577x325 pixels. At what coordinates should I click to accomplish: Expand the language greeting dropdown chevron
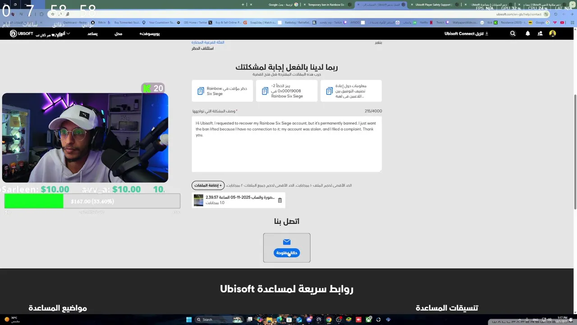[68, 33]
